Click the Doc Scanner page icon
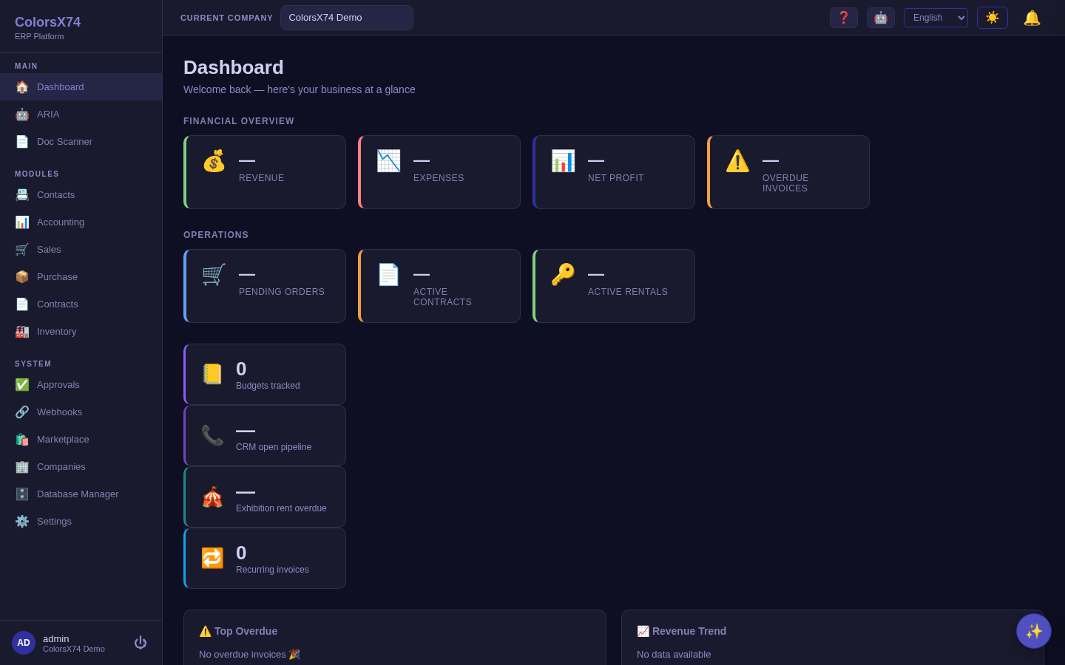The width and height of the screenshot is (1065, 665). click(22, 142)
